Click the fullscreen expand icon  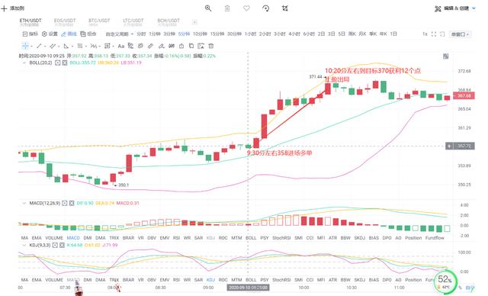click(x=434, y=34)
